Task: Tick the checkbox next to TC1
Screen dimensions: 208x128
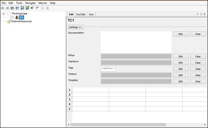Action: [x=12, y=17]
